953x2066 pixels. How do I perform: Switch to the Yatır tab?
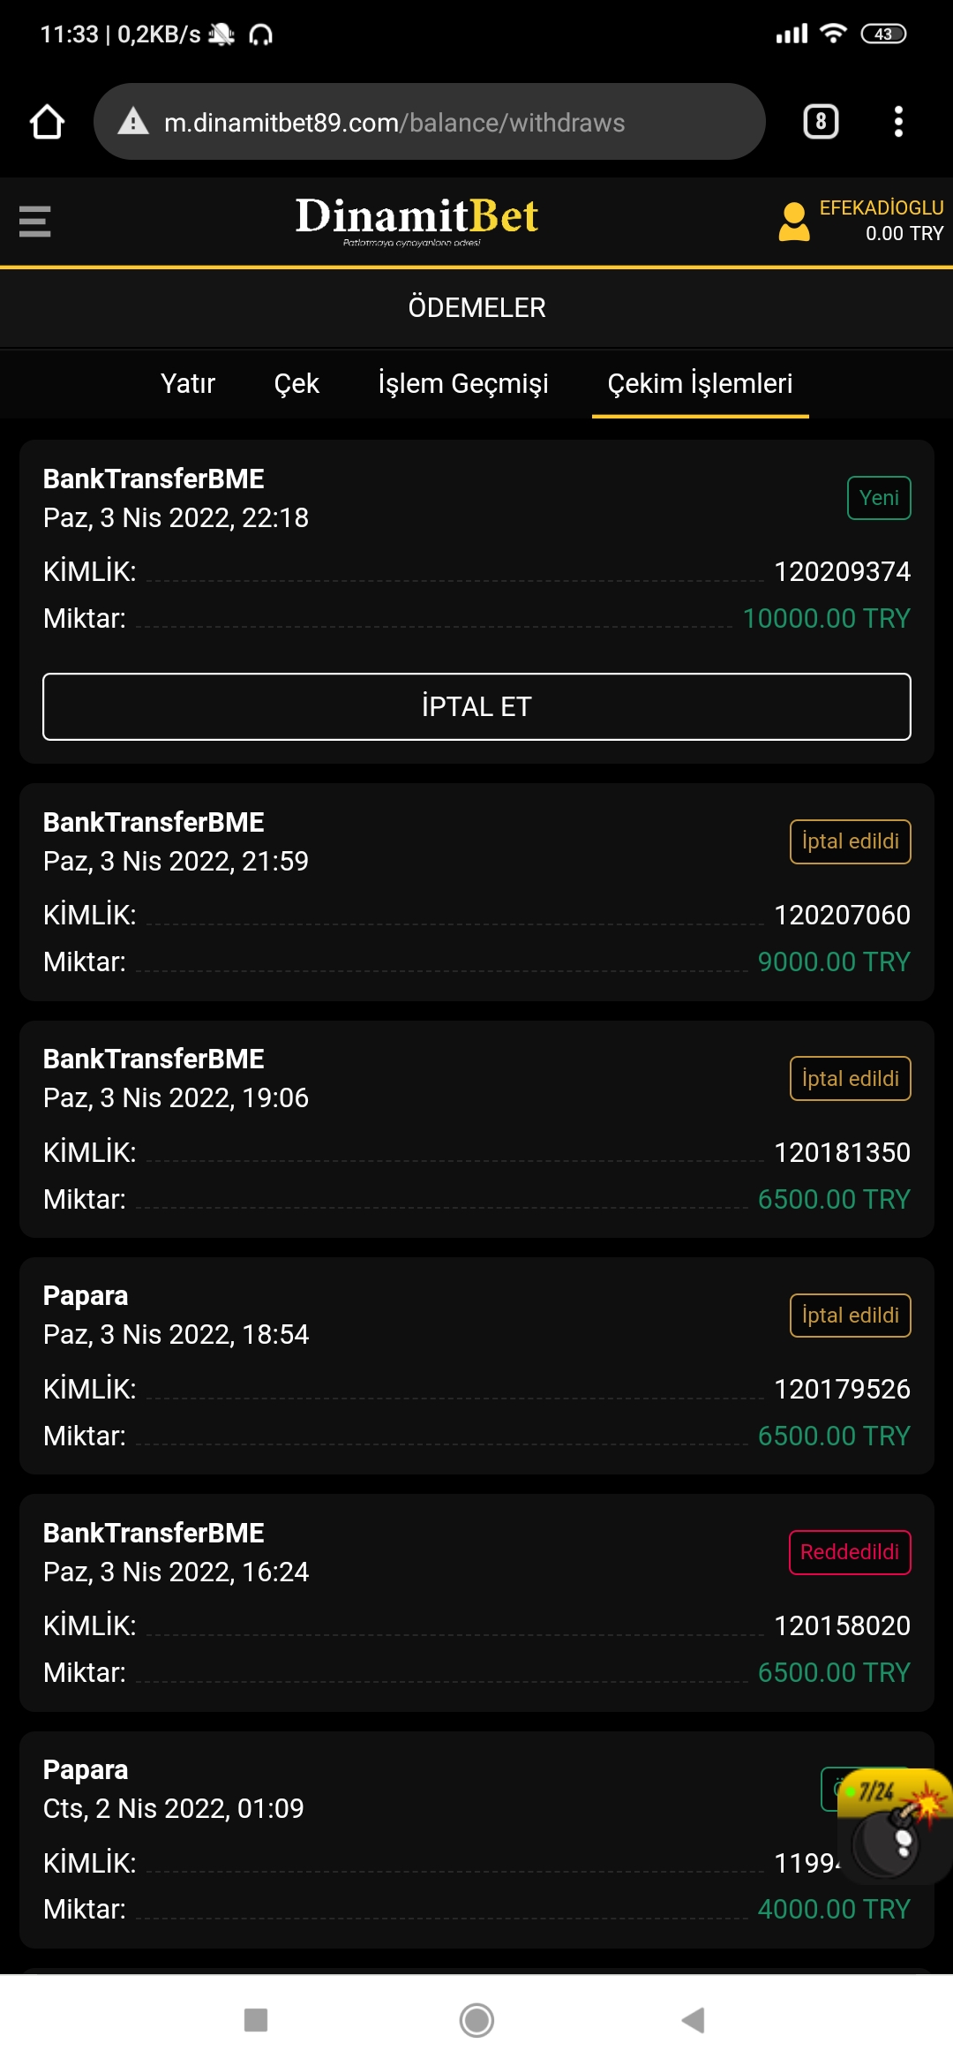[188, 383]
